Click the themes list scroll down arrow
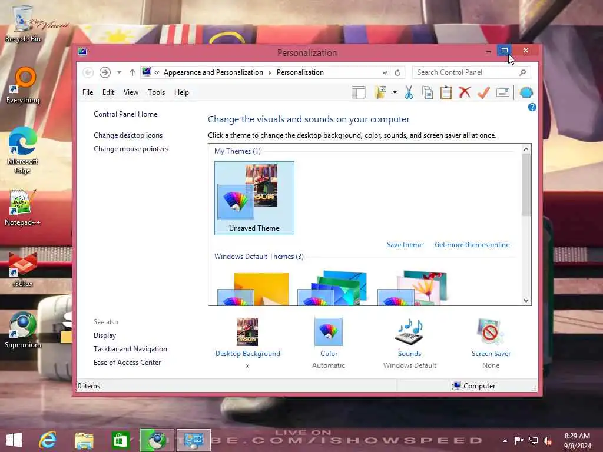 point(526,301)
